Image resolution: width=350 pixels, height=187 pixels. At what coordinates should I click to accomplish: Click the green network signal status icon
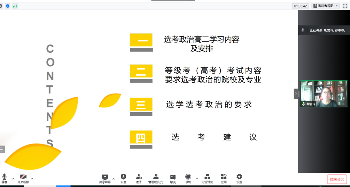[x=15, y=6]
